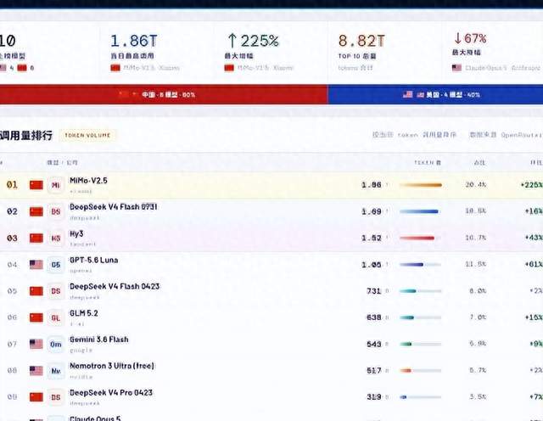
Task: Click the China flag next to the count 6
Action: click(22, 68)
